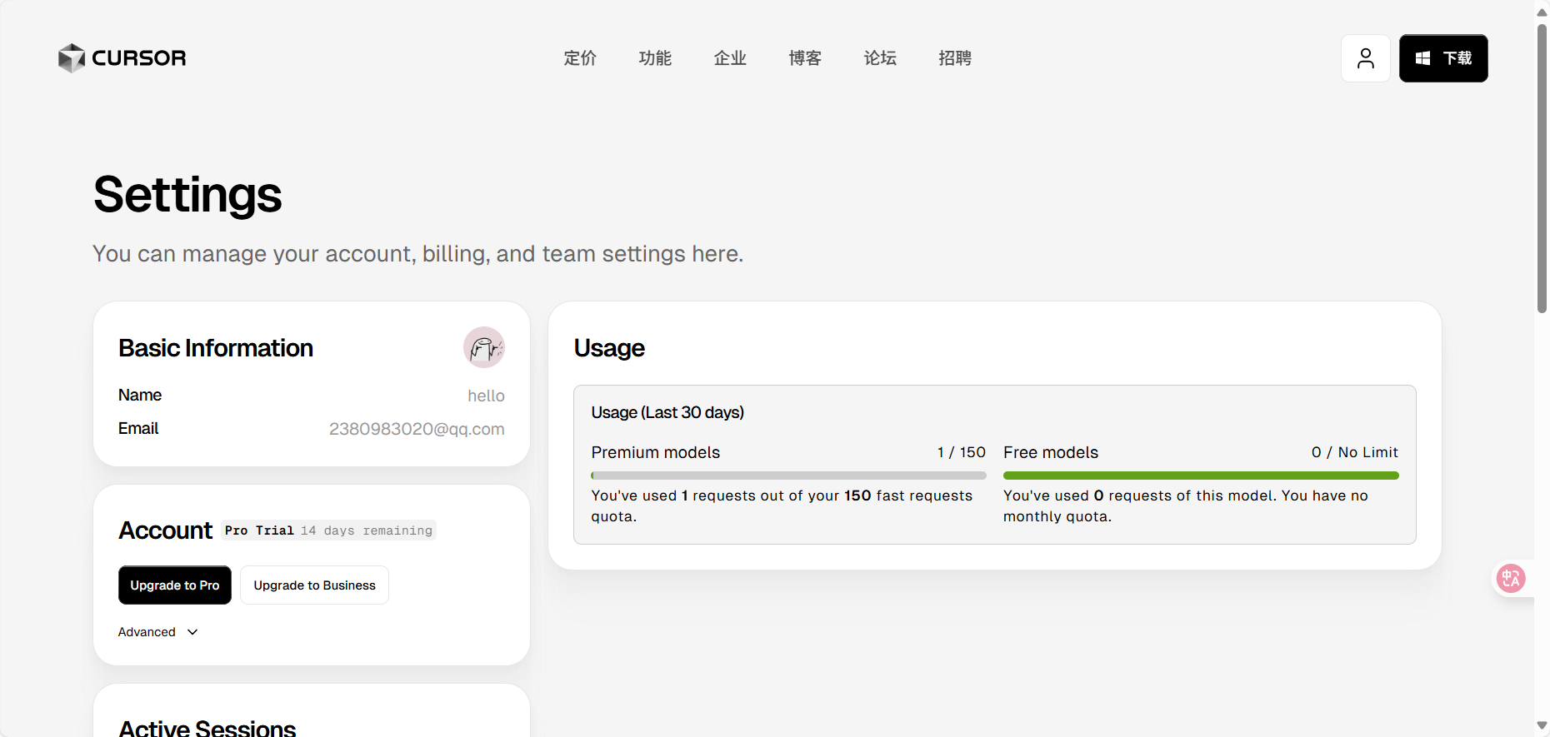Go to the 企业 enterprise page
The height and width of the screenshot is (737, 1550).
(730, 58)
